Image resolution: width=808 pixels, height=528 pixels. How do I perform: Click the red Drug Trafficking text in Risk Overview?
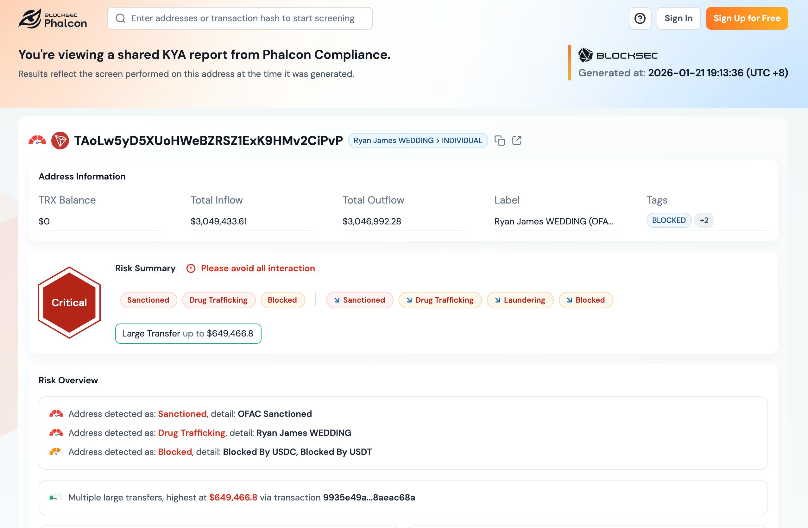point(192,433)
